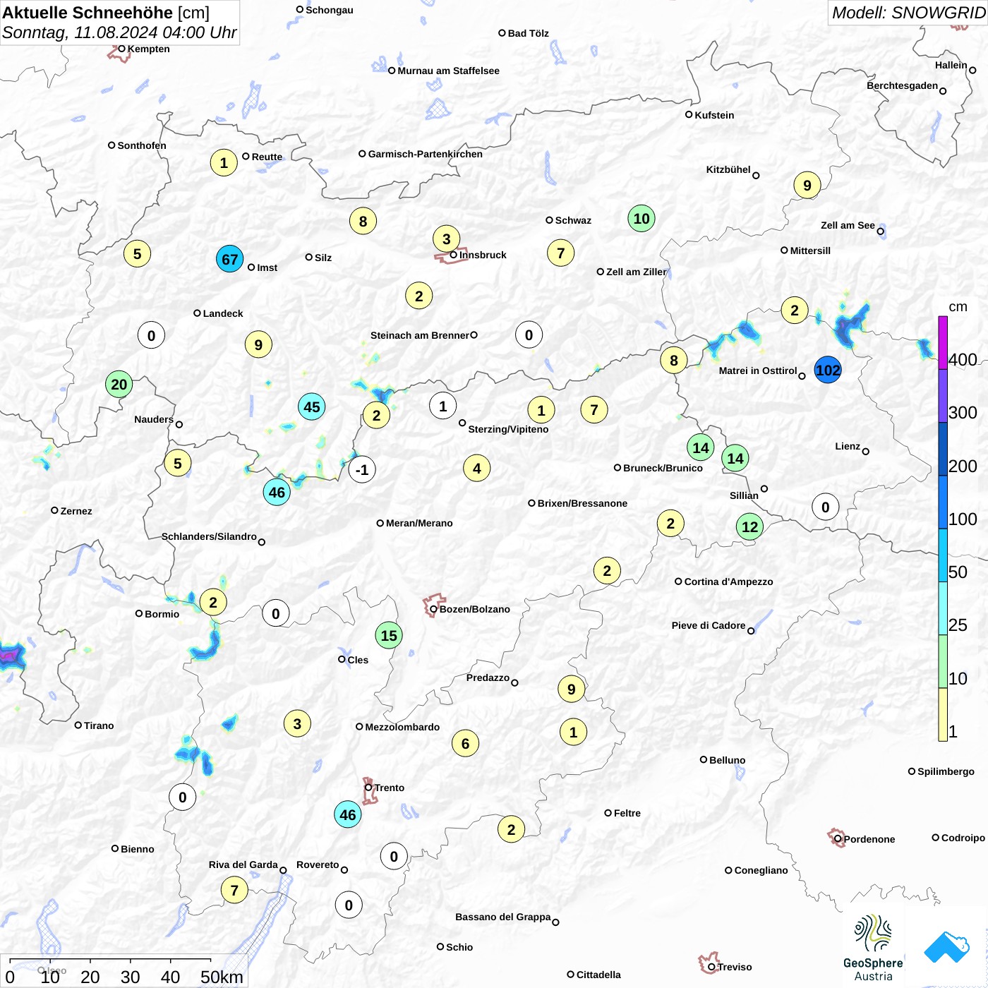
Task: Click the Berchtesgaden city label
Action: 903,85
